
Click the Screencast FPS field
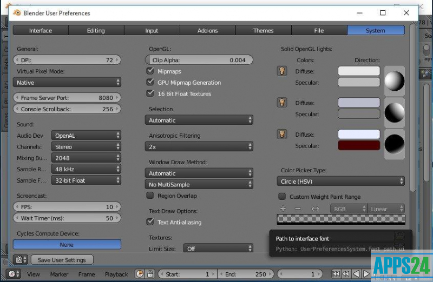click(67, 207)
